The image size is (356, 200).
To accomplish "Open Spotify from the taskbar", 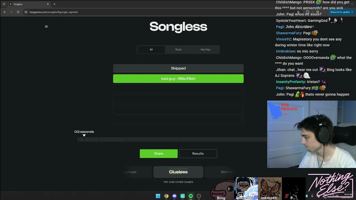I will click(191, 196).
